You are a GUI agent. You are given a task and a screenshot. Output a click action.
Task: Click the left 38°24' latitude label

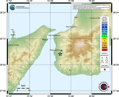[3, 13]
